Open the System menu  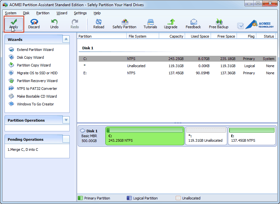tap(11, 13)
